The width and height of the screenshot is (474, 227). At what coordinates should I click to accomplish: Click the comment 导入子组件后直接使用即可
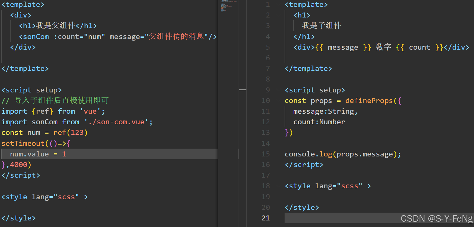point(55,101)
